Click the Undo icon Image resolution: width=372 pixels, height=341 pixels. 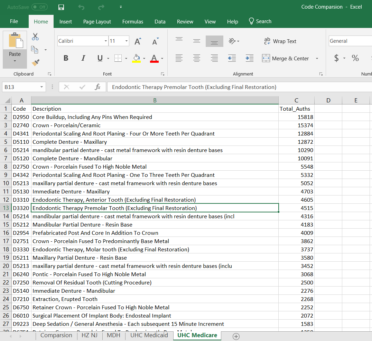pyautogui.click(x=82, y=7)
